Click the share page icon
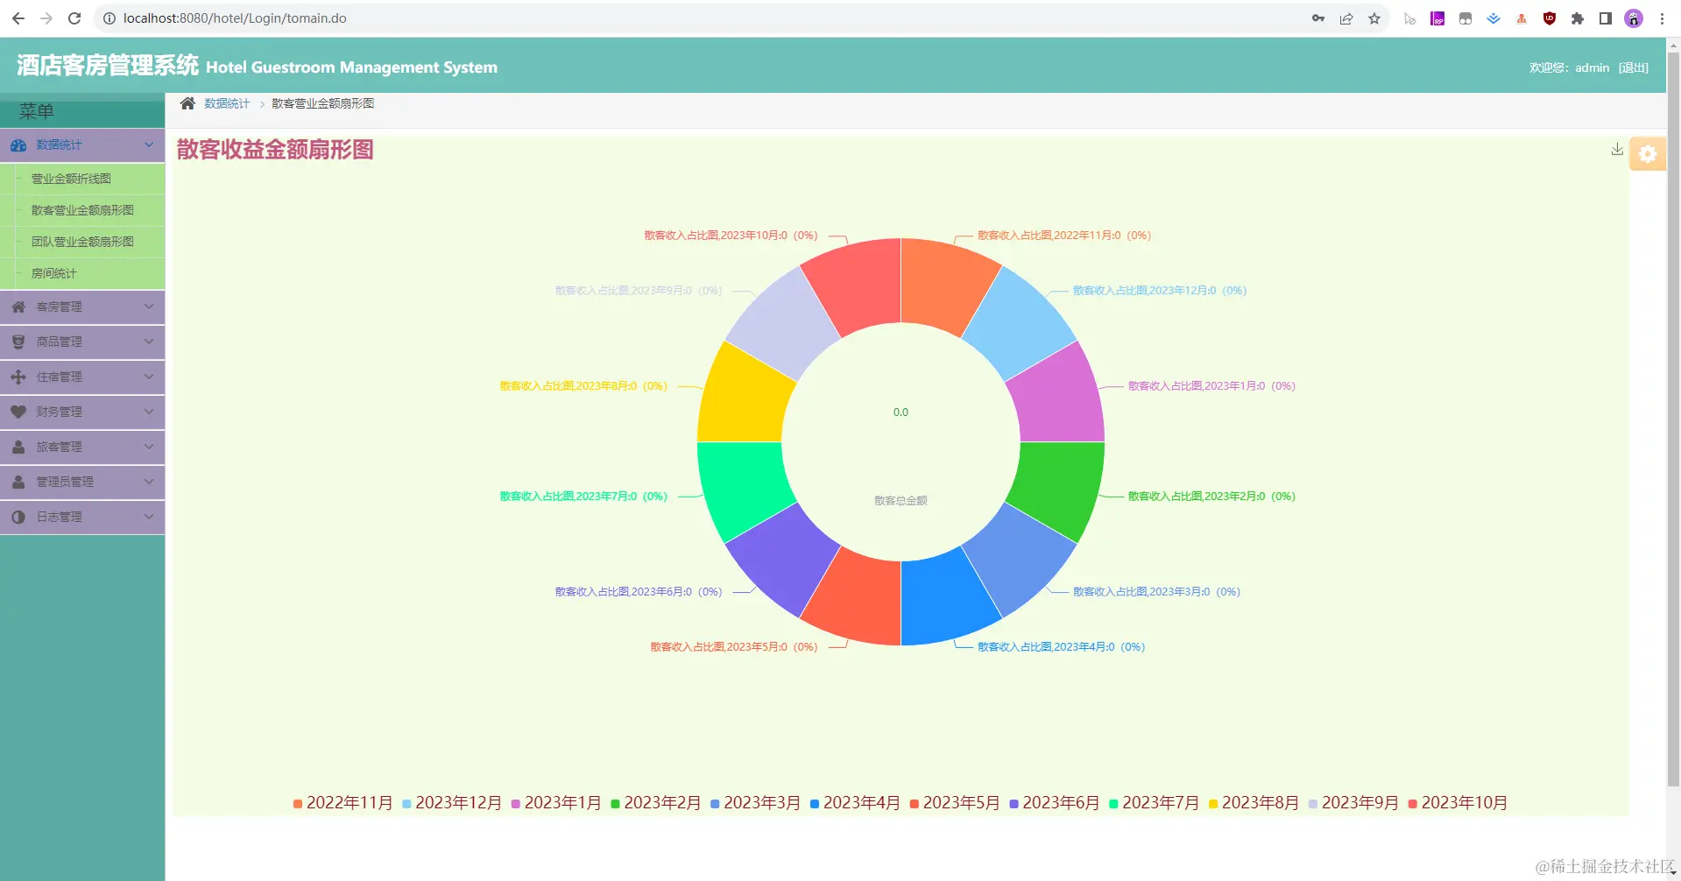This screenshot has width=1681, height=881. 1346,18
